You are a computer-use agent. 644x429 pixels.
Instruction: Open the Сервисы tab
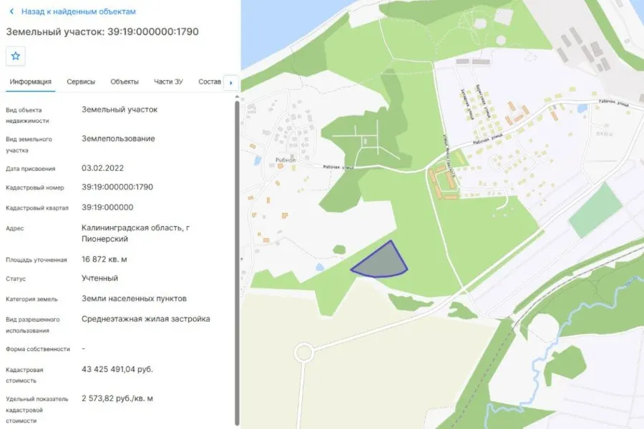[81, 82]
